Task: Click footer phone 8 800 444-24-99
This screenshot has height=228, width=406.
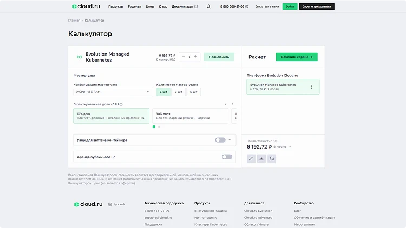Action: (157, 211)
